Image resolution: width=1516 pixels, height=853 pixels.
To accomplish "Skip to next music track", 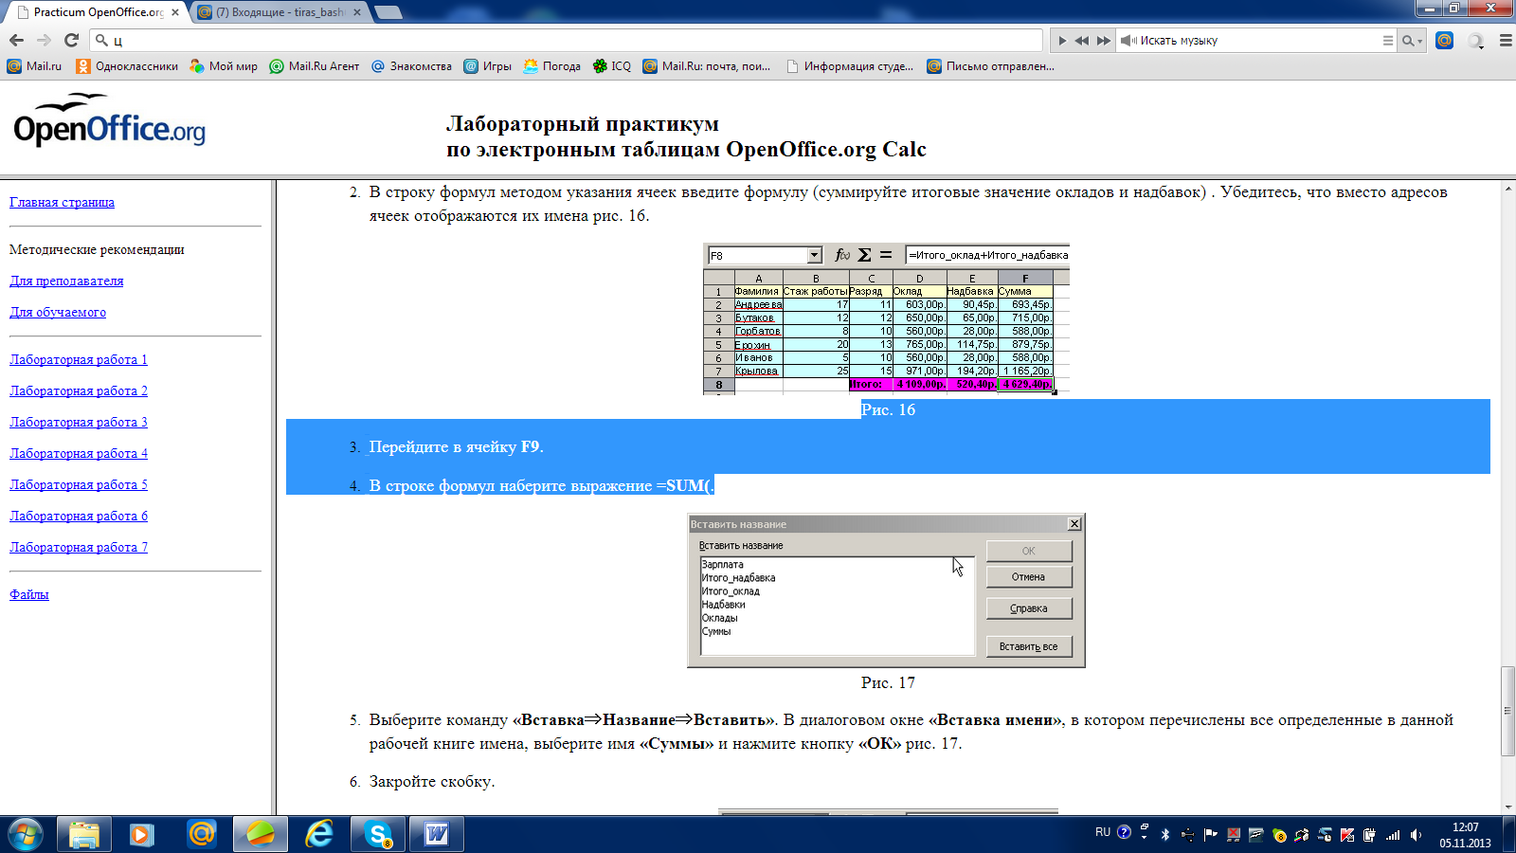I will click(1103, 41).
